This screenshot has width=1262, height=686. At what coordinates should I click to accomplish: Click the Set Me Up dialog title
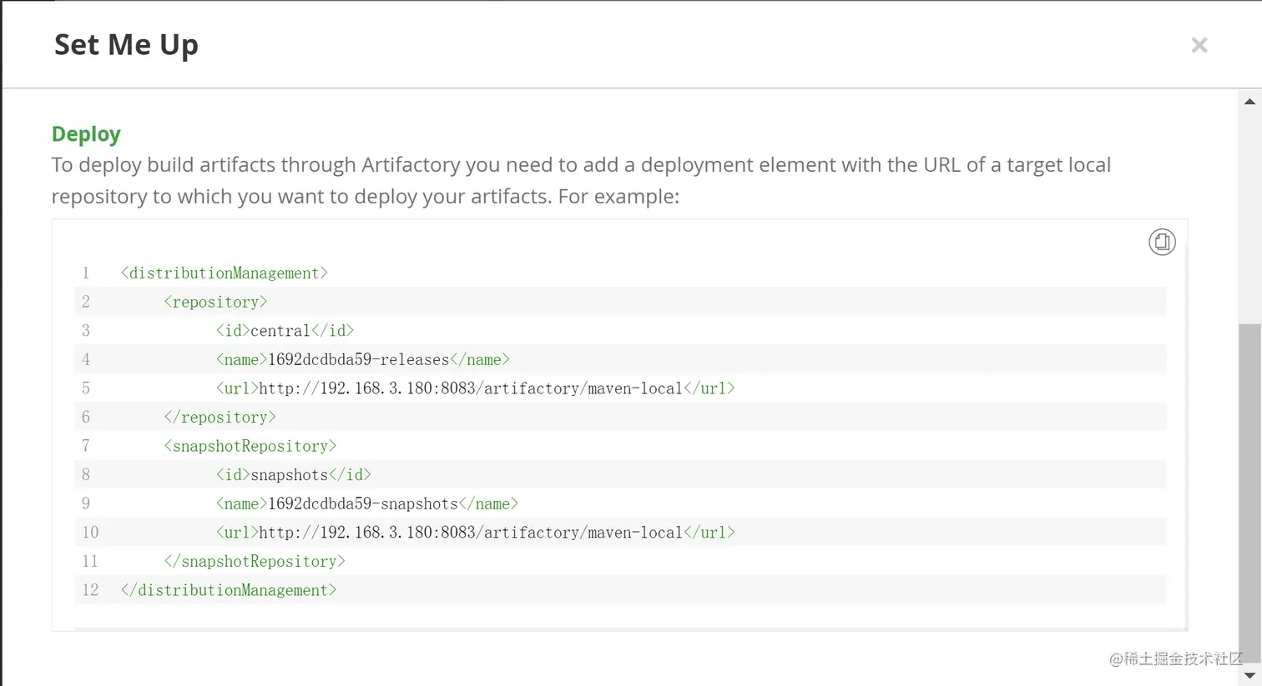(126, 45)
